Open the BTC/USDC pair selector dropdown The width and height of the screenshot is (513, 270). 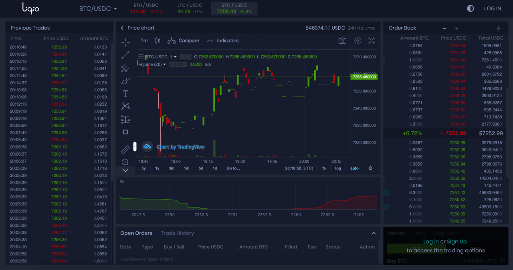pyautogui.click(x=98, y=8)
